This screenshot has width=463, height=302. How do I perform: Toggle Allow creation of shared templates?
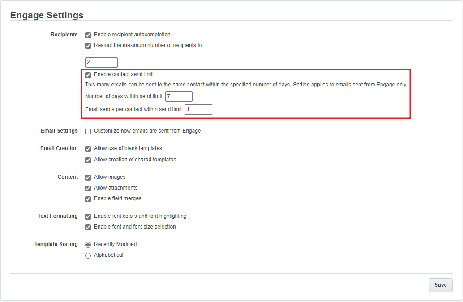(x=88, y=160)
